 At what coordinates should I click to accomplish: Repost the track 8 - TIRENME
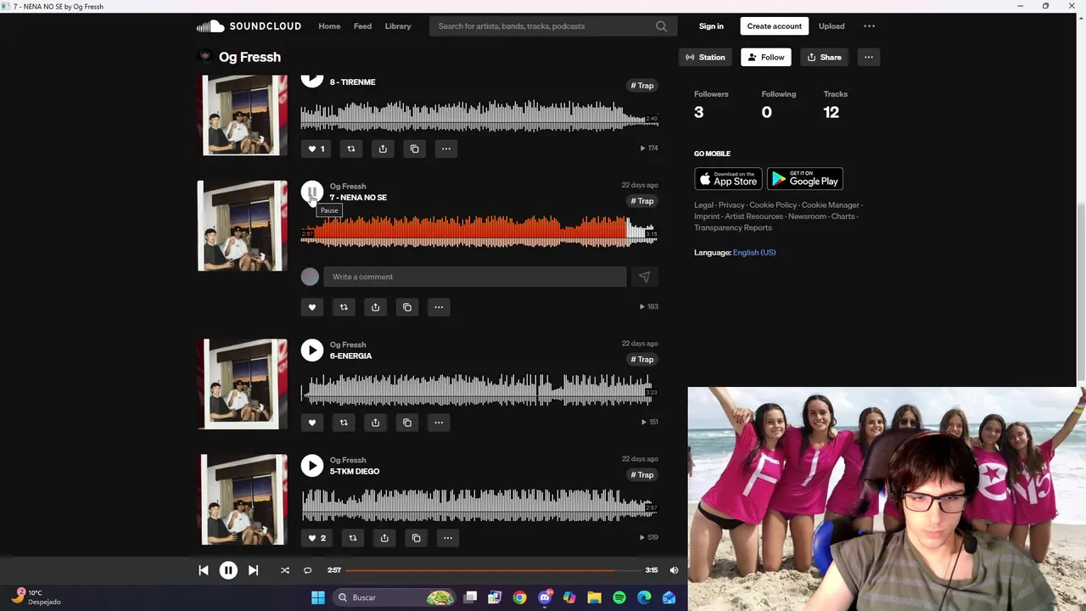350,149
